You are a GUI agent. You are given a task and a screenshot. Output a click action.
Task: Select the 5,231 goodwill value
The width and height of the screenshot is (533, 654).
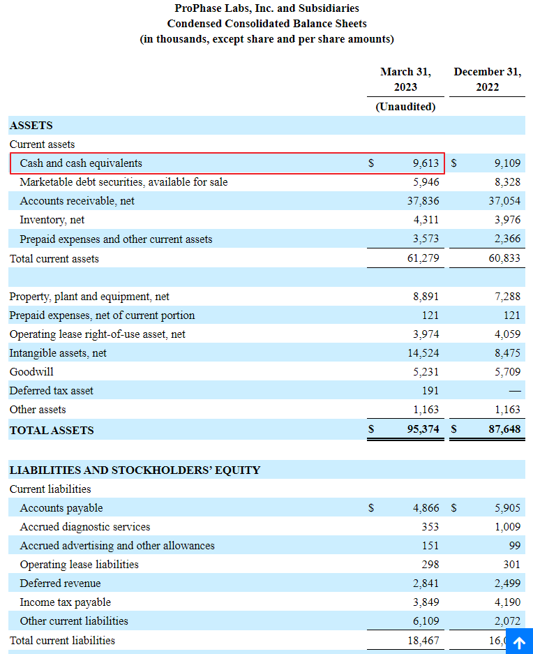click(x=426, y=371)
